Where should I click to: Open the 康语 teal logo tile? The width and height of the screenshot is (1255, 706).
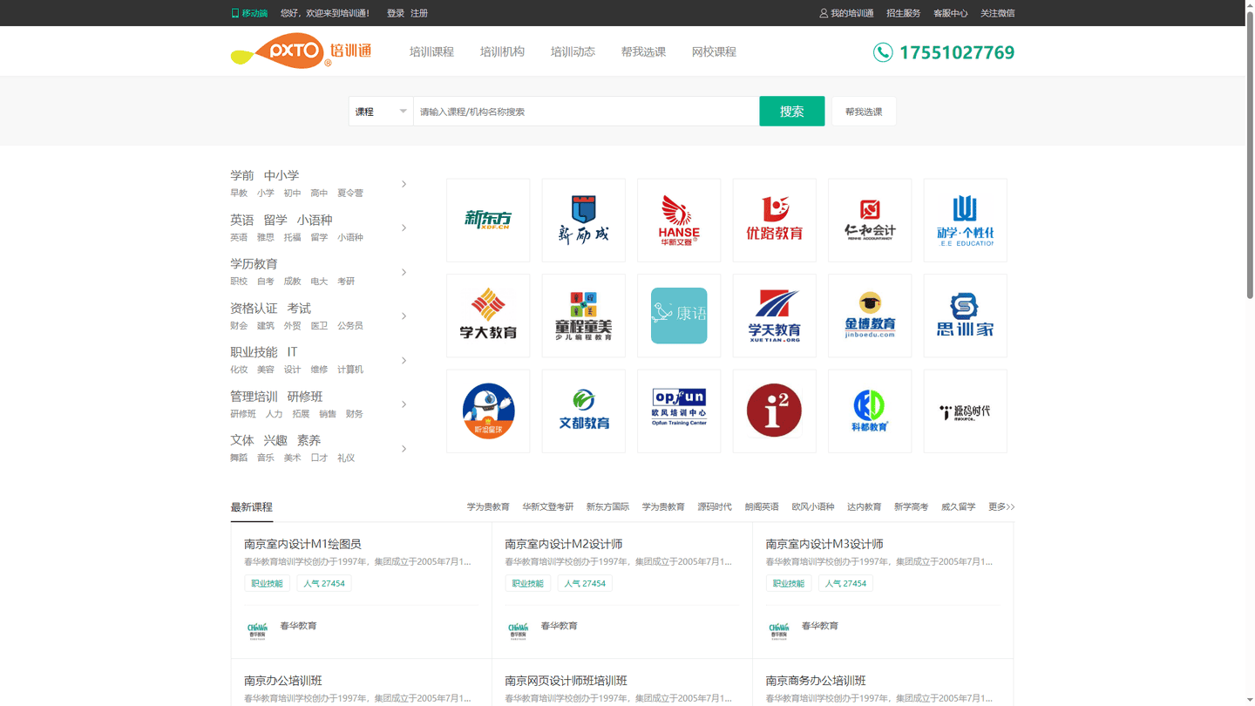679,316
